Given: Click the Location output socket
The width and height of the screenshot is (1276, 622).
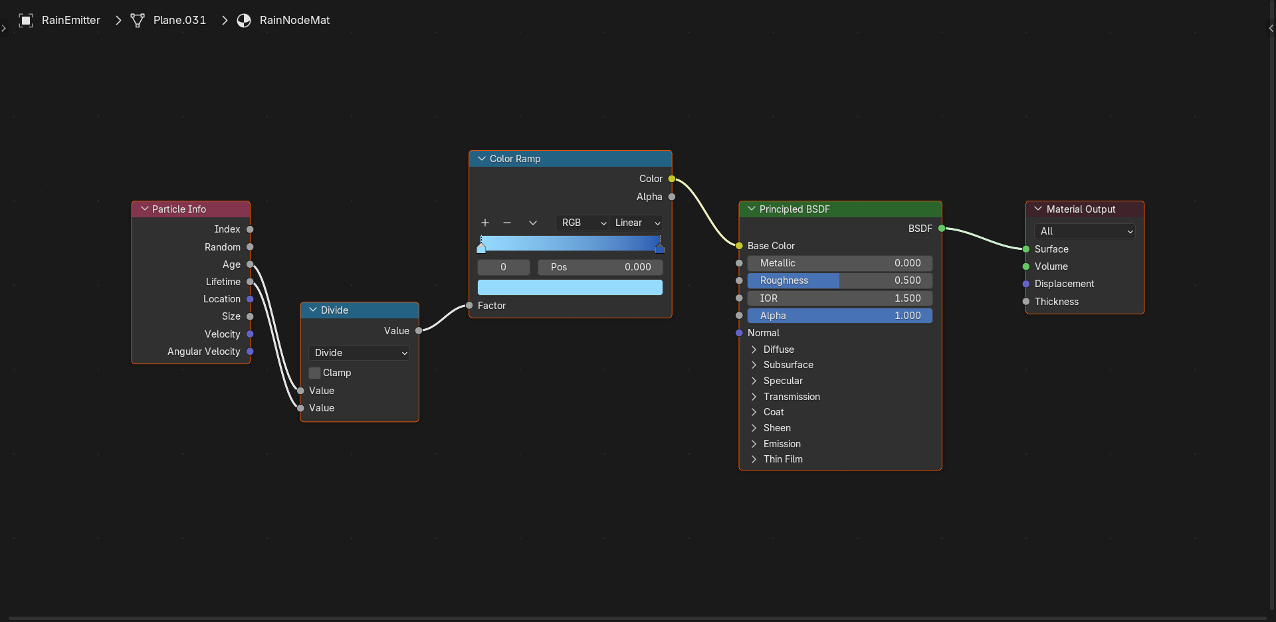Looking at the screenshot, I should pos(250,299).
